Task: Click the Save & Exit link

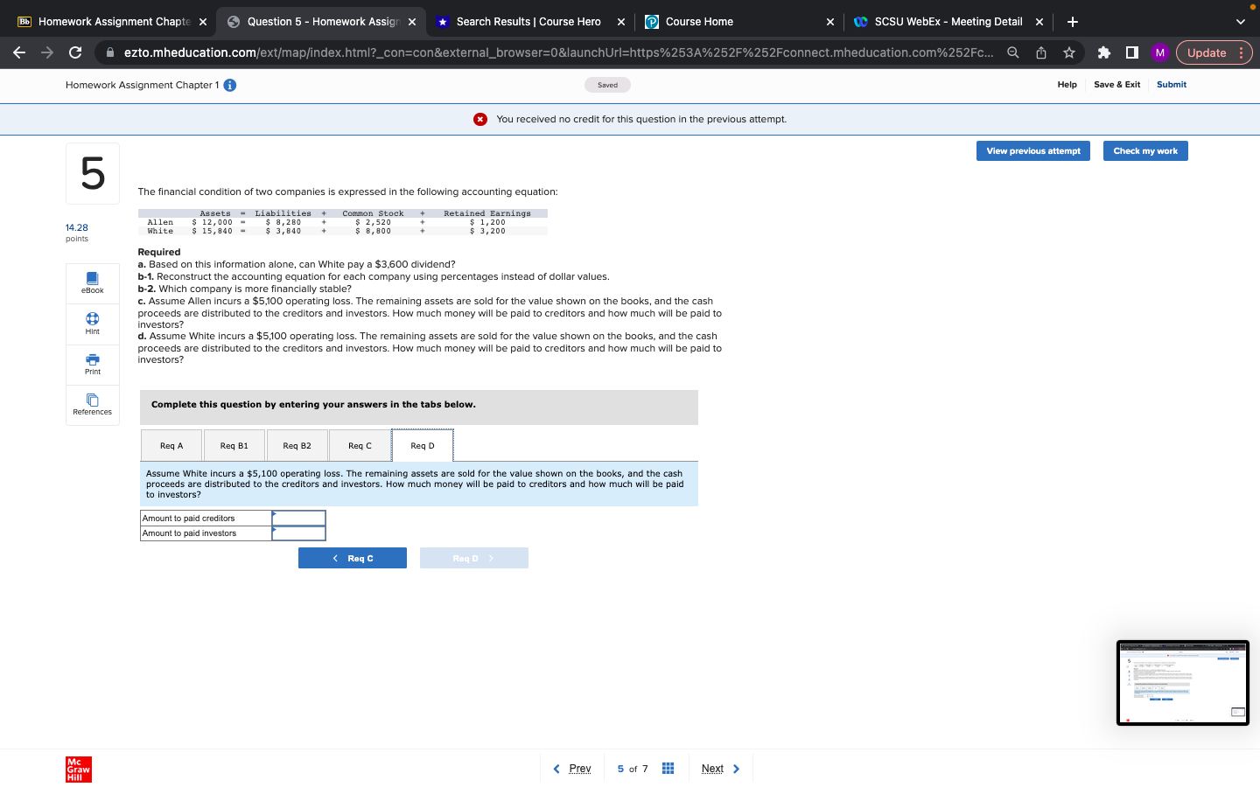Action: 1116,85
